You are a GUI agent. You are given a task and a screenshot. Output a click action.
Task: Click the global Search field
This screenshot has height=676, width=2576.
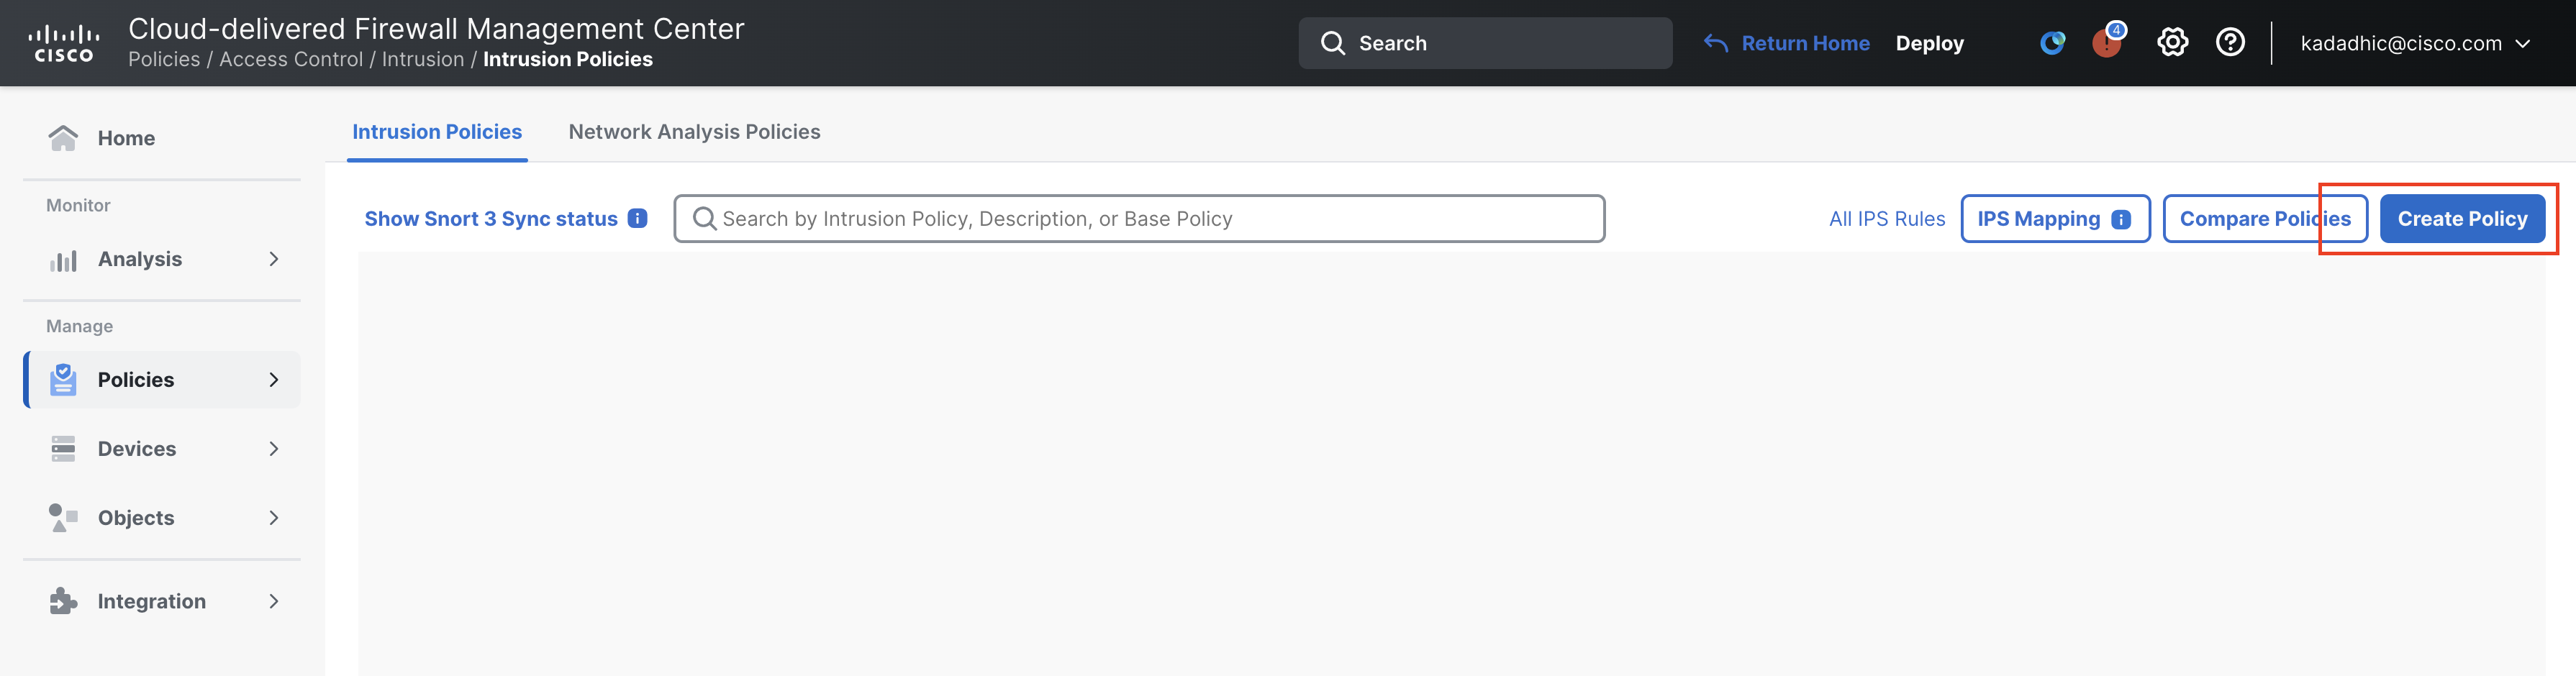1485,43
